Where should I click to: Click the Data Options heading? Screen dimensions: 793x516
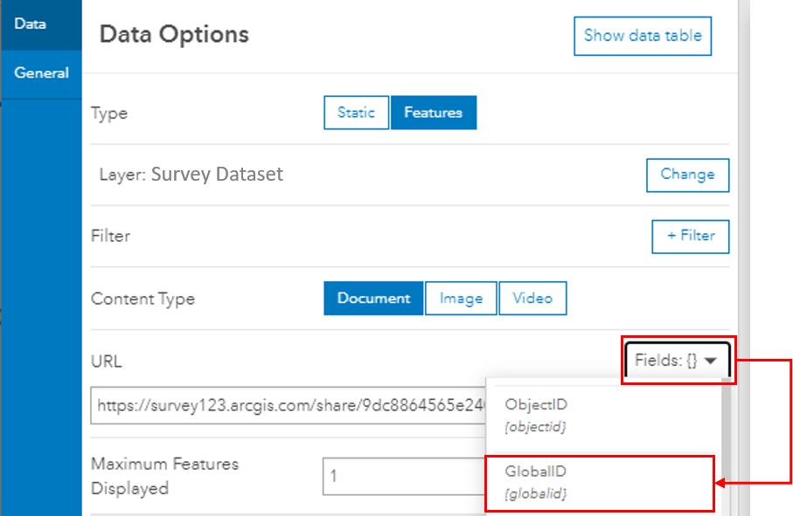[175, 35]
